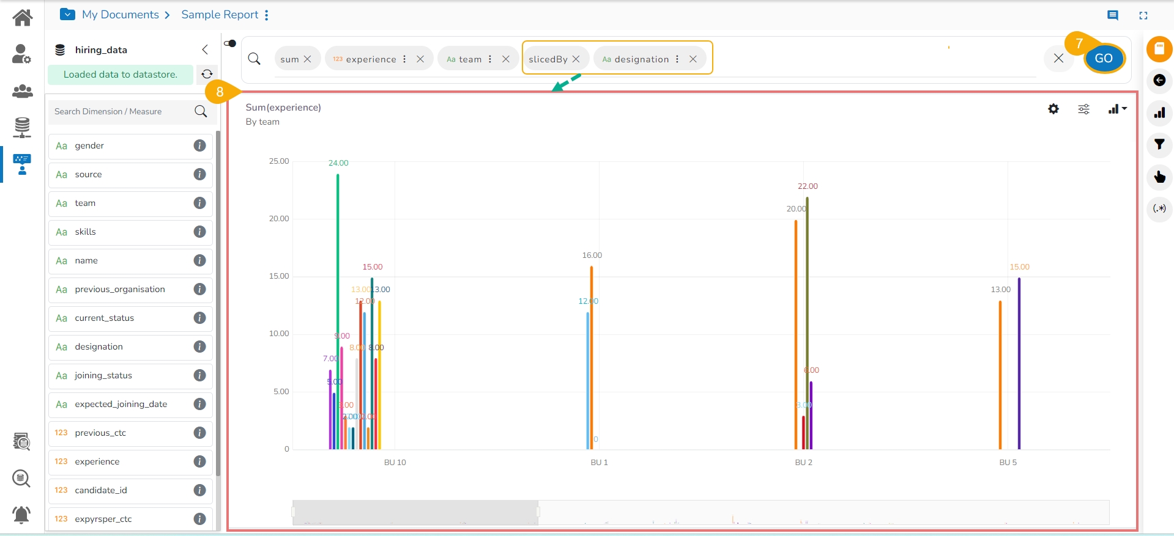
Task: Collapse the hiring_data side panel
Action: click(x=205, y=50)
